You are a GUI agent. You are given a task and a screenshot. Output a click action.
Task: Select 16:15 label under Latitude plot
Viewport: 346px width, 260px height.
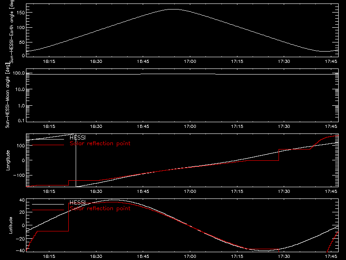point(49,256)
